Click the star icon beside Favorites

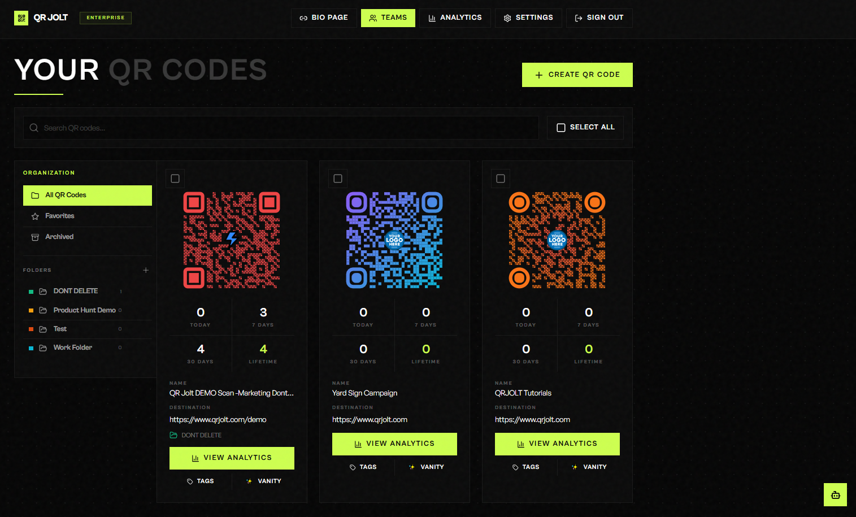pyautogui.click(x=35, y=216)
